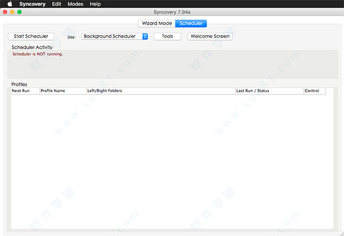Click the 'Scheduler is NOT running.' message
The image size is (344, 236).
[x=37, y=54]
